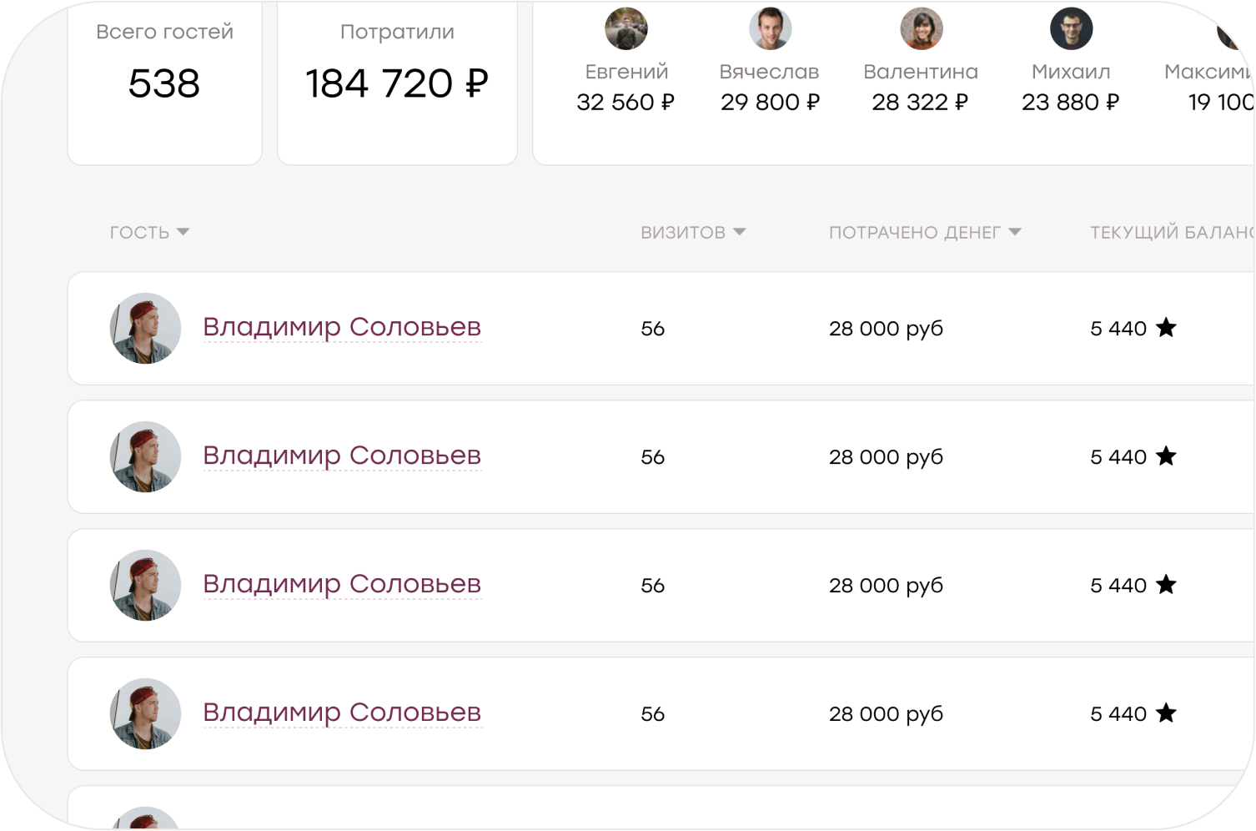
Task: Click the star icon in third guest row
Action: pos(1166,585)
